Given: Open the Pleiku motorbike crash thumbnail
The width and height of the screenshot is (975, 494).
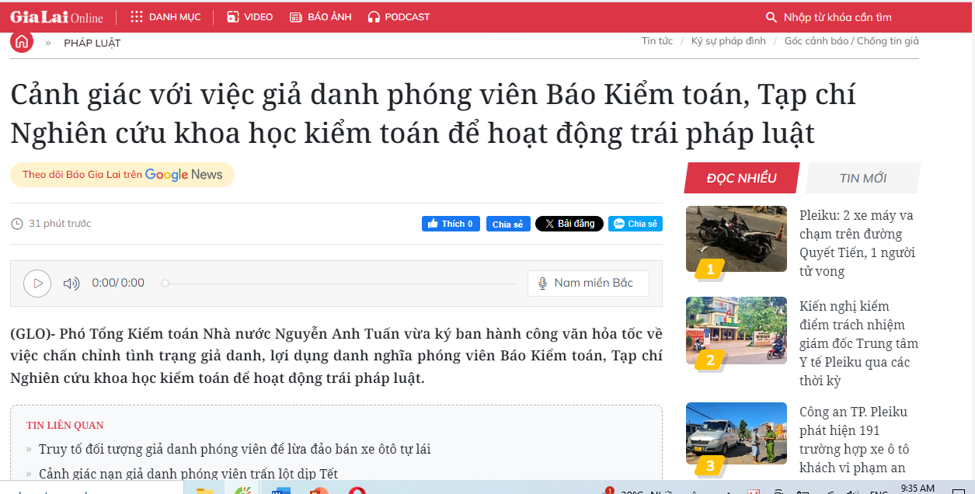Looking at the screenshot, I should point(736,238).
